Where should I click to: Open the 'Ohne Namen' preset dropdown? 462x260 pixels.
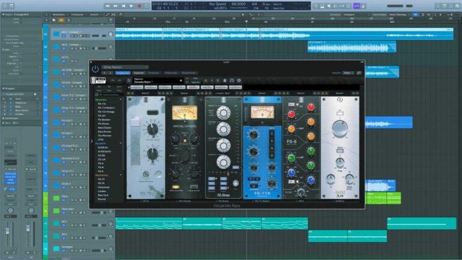[x=125, y=67]
